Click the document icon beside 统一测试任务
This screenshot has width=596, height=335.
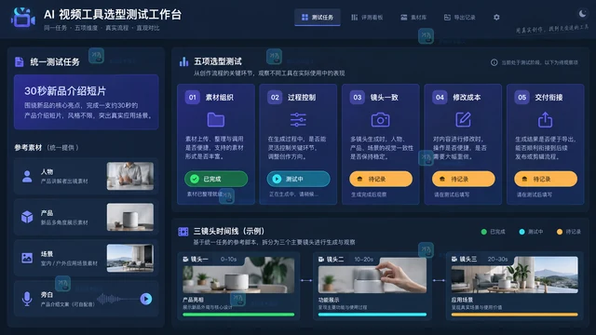[19, 62]
